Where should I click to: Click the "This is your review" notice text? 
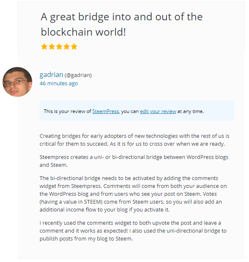(67, 111)
